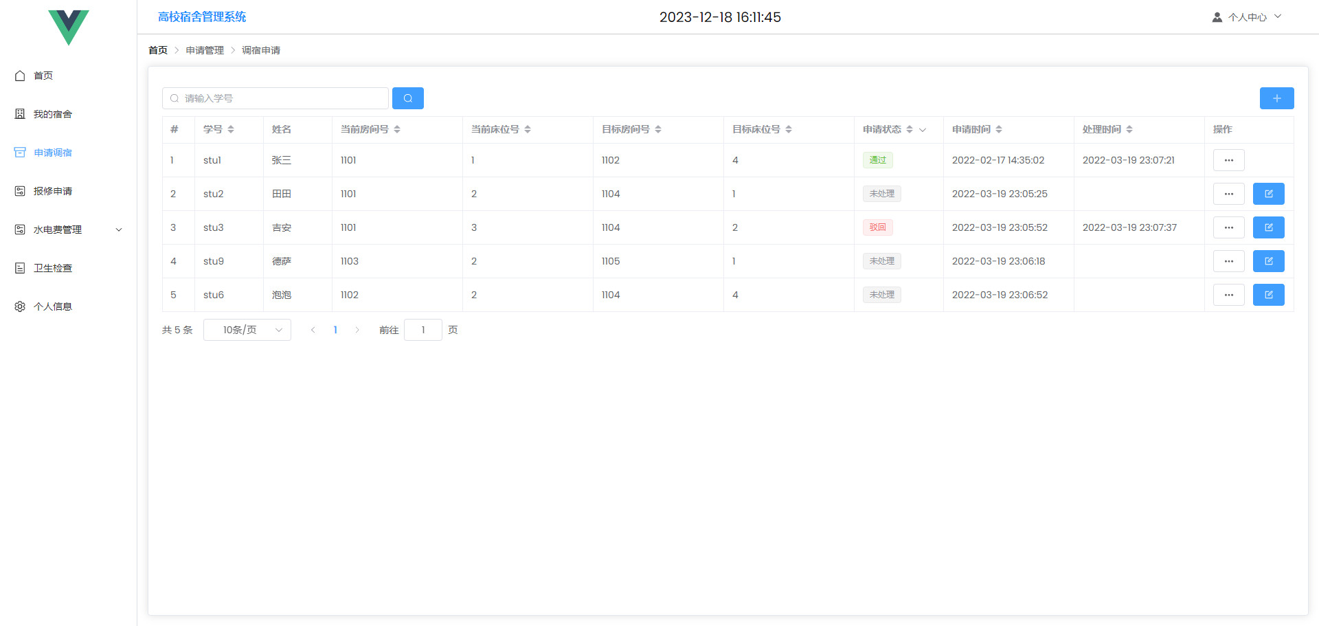Image resolution: width=1319 pixels, height=626 pixels.
Task: Open the more-options button for row stu2
Action: [x=1229, y=194]
